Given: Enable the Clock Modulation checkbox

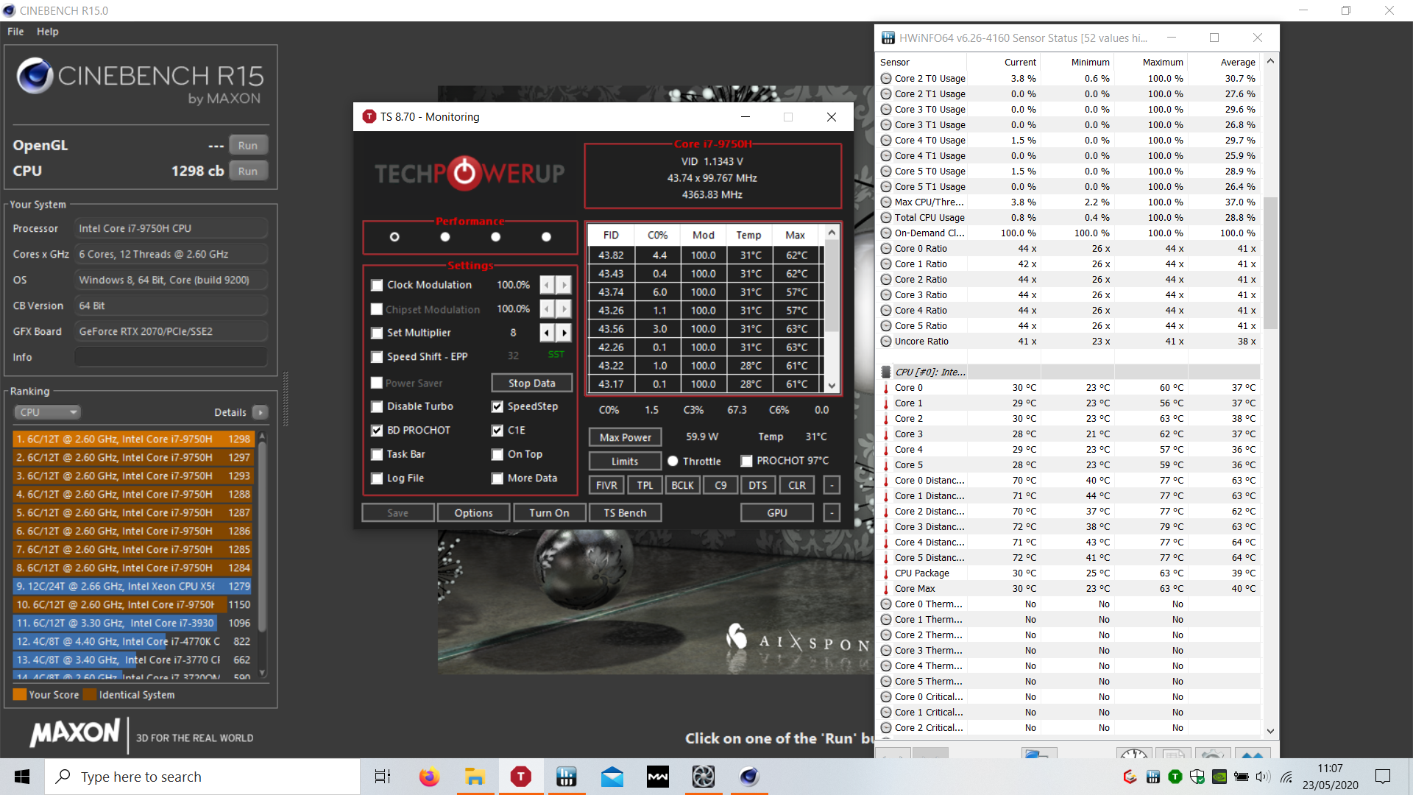Looking at the screenshot, I should (x=377, y=285).
